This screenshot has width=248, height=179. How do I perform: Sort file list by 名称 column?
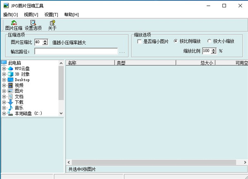(x=90, y=63)
